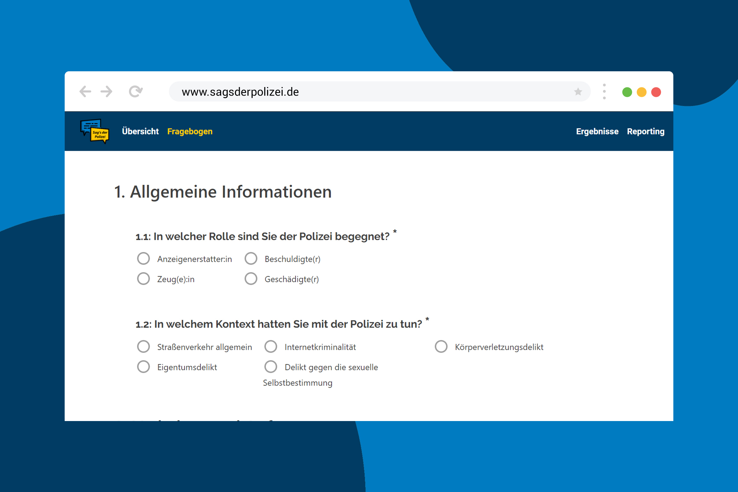This screenshot has height=492, width=738.
Task: Choose the Eigentumsdelikt option
Action: 143,367
